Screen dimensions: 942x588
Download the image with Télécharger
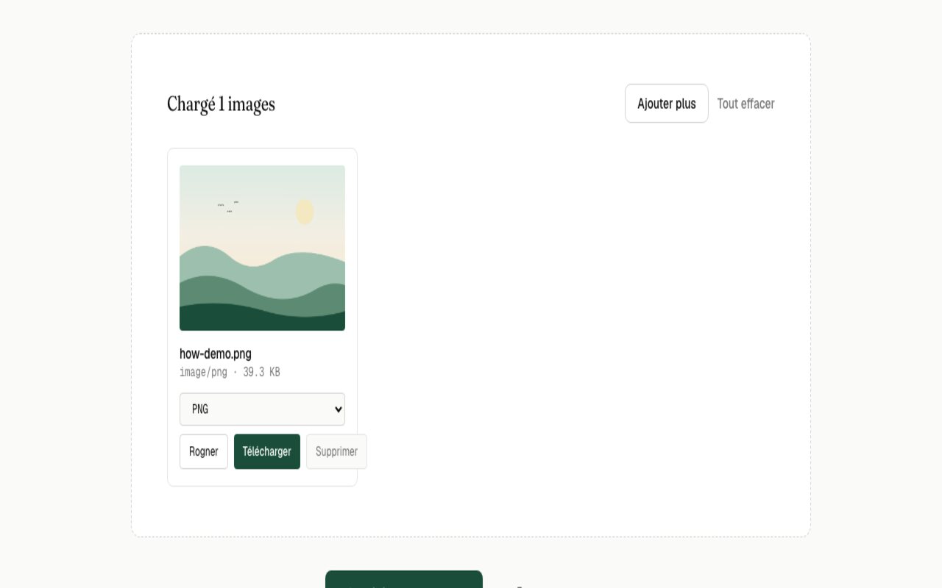pyautogui.click(x=267, y=451)
